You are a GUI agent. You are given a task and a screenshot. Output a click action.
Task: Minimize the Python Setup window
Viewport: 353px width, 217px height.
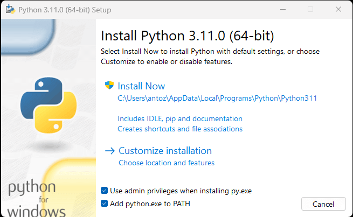pyautogui.click(x=283, y=10)
